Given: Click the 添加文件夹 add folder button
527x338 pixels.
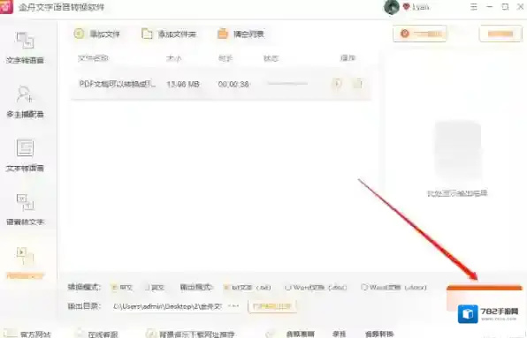Looking at the screenshot, I should pyautogui.click(x=169, y=34).
